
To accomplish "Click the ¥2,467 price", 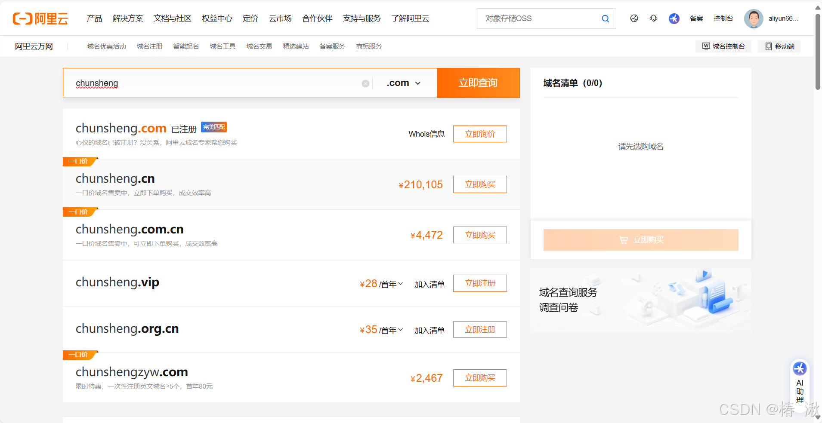I will click(426, 378).
